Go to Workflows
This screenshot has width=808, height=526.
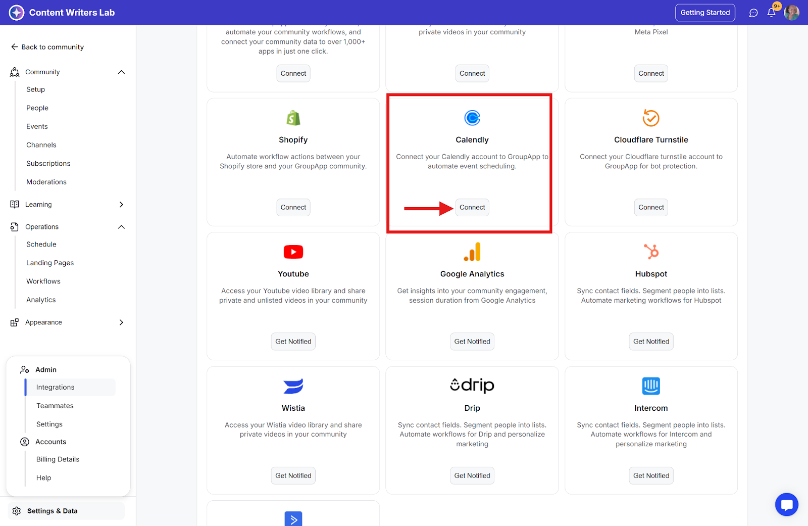point(43,281)
